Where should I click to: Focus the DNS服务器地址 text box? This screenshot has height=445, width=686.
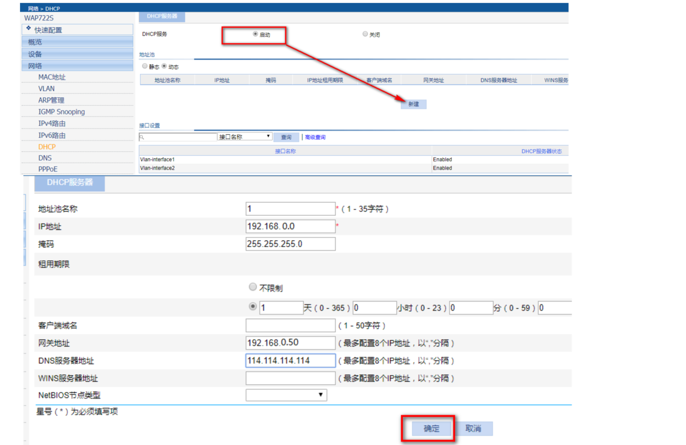coord(290,360)
